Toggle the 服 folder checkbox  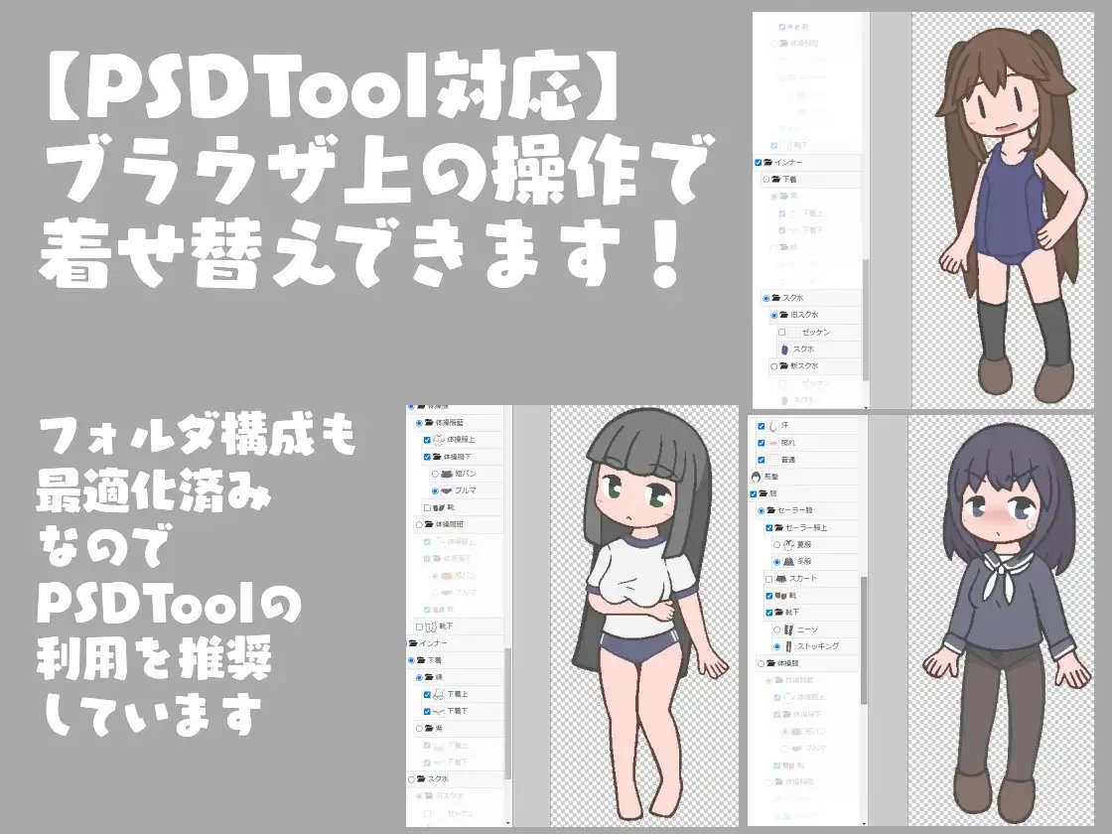pyautogui.click(x=754, y=493)
